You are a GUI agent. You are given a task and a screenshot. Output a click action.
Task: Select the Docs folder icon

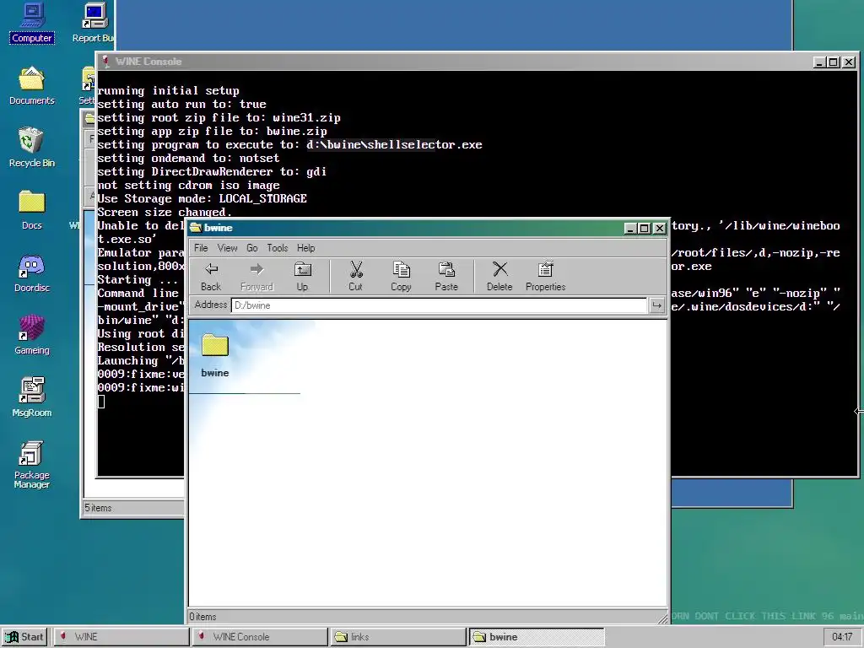pos(32,210)
